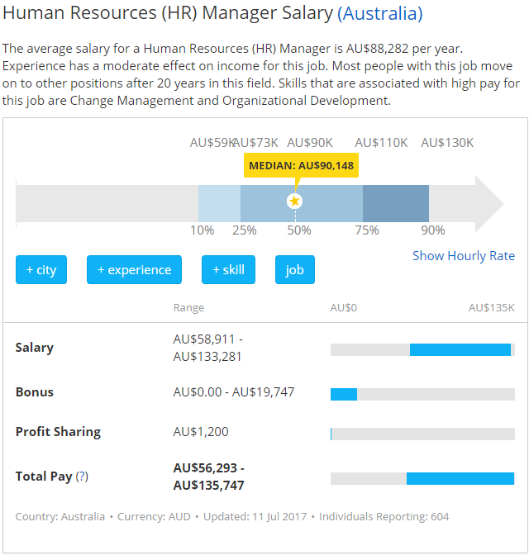Click the Profit Sharing bar
Image resolution: width=529 pixels, height=555 pixels.
(x=422, y=434)
